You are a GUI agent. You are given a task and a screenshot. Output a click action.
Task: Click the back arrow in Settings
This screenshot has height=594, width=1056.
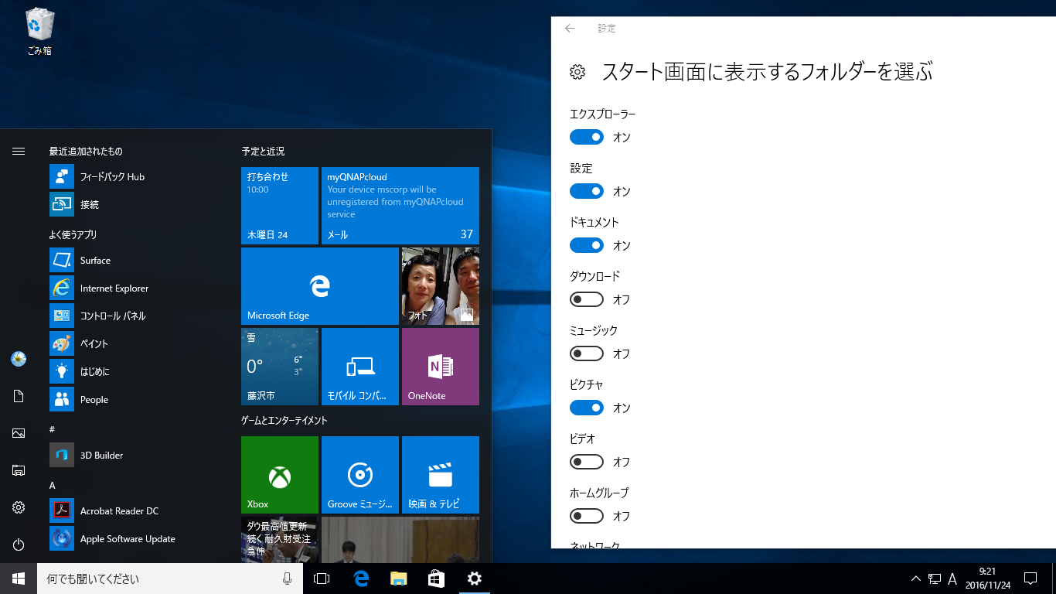pyautogui.click(x=569, y=28)
